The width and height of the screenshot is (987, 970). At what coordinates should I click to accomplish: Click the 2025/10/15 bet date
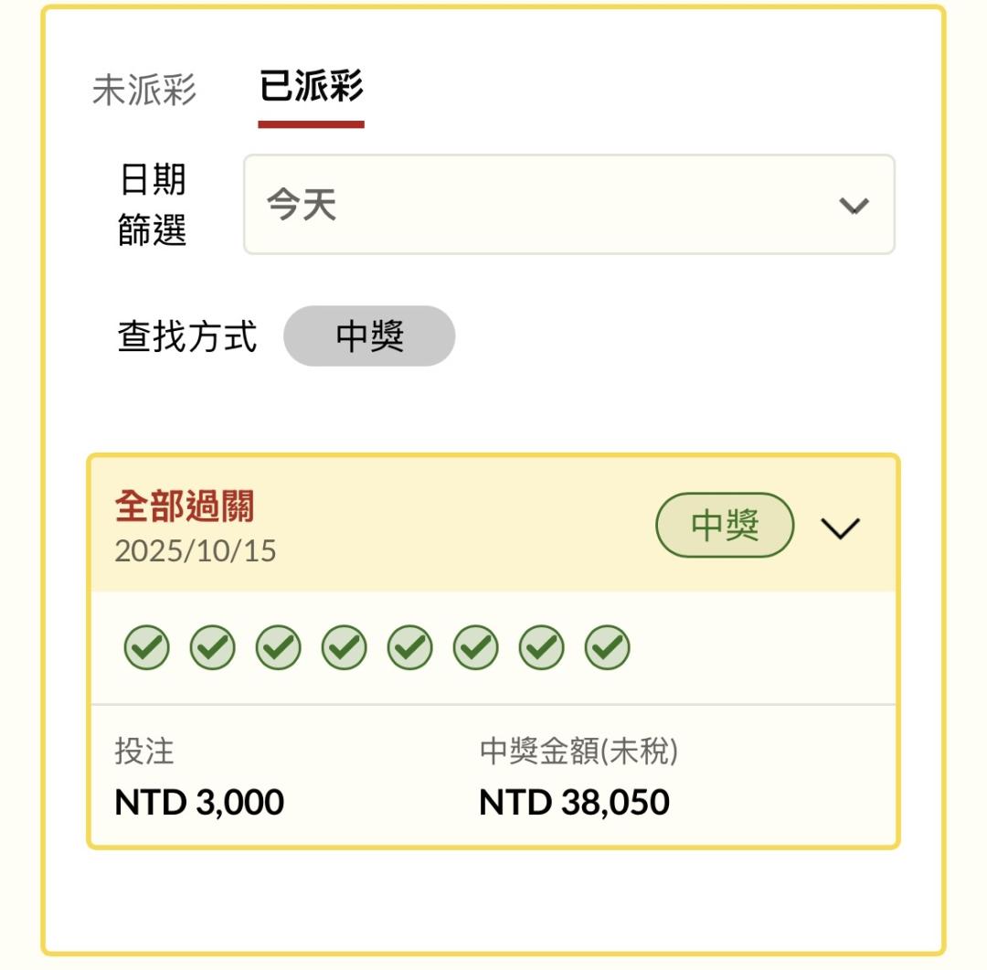[196, 551]
